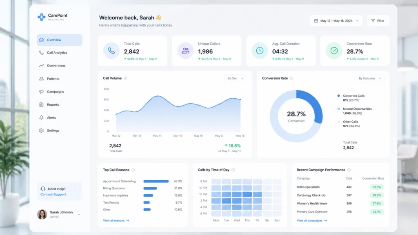
Task: Follow the View all campaigns link
Action: tap(311, 221)
